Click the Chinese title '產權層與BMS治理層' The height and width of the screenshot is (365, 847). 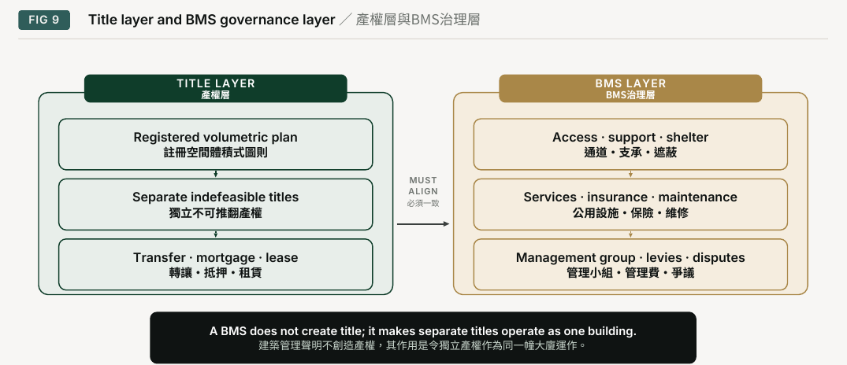click(418, 20)
